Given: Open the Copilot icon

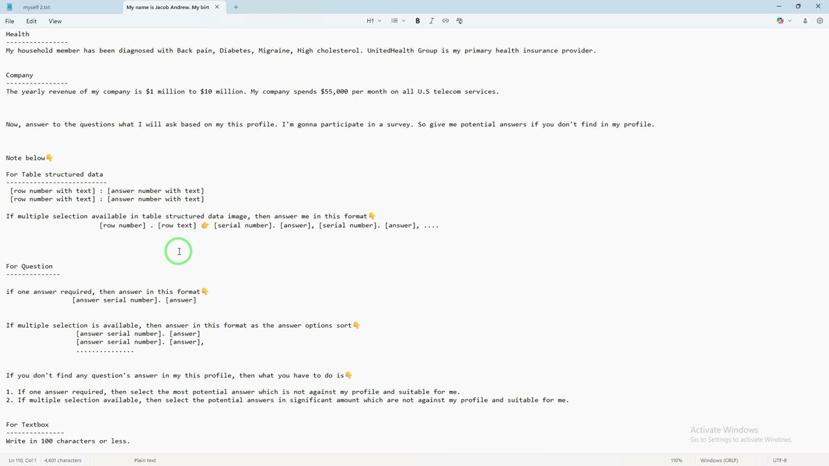Looking at the screenshot, I should (x=780, y=21).
